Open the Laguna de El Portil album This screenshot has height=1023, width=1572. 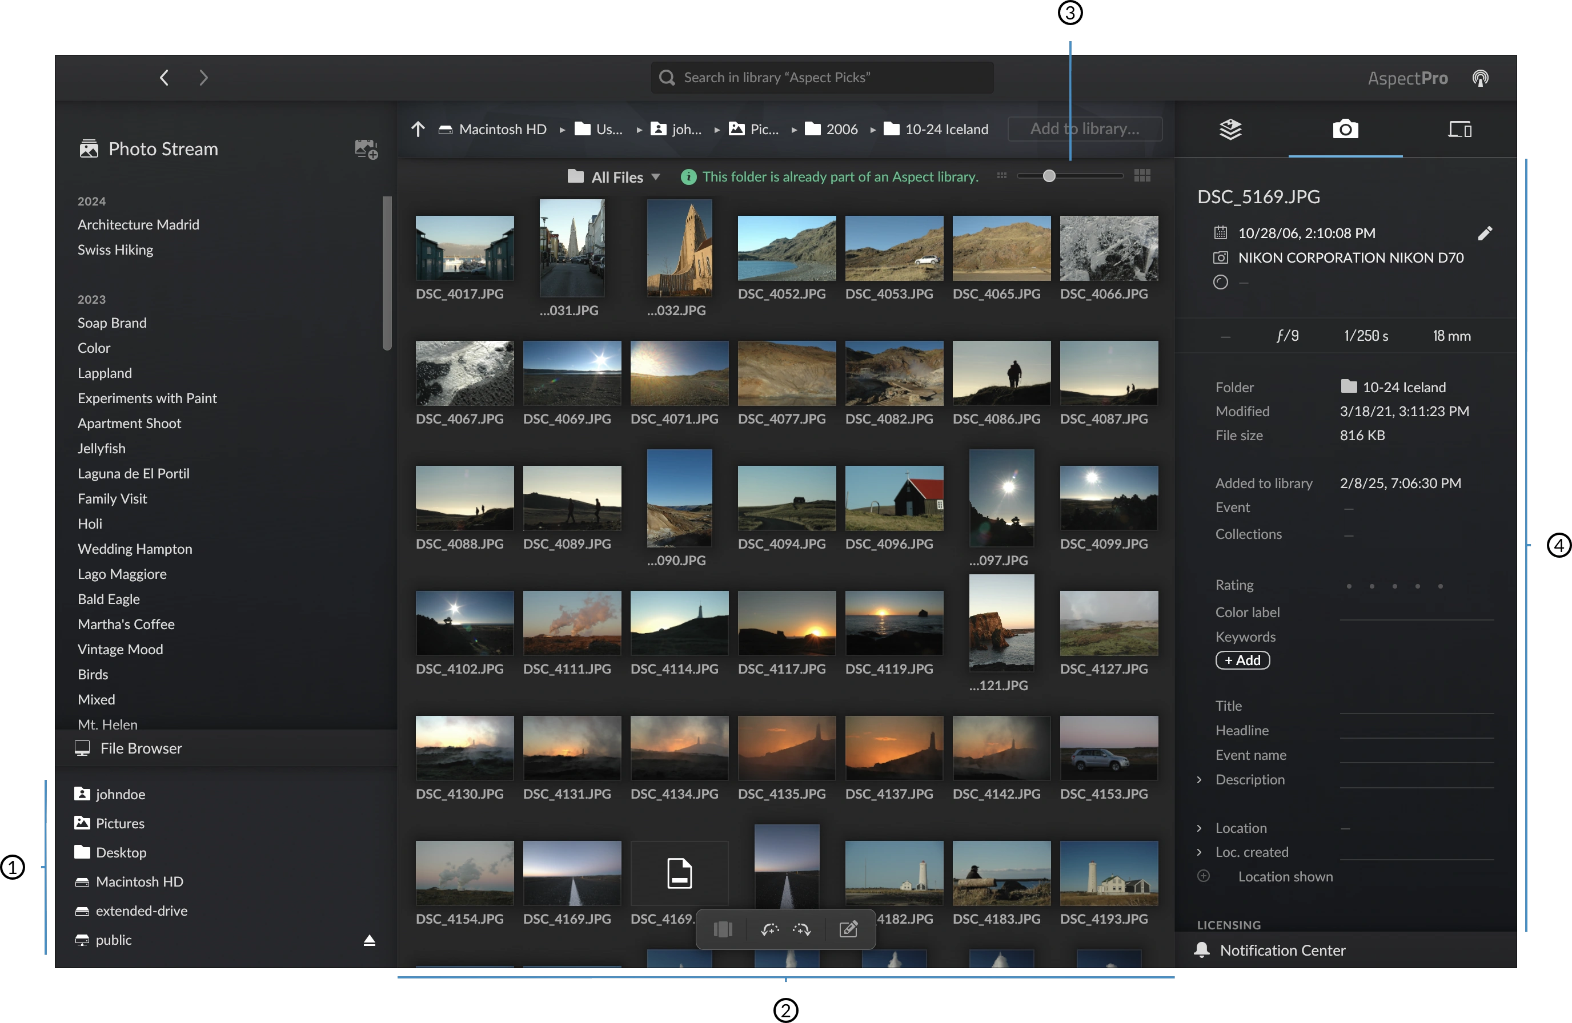(x=134, y=473)
